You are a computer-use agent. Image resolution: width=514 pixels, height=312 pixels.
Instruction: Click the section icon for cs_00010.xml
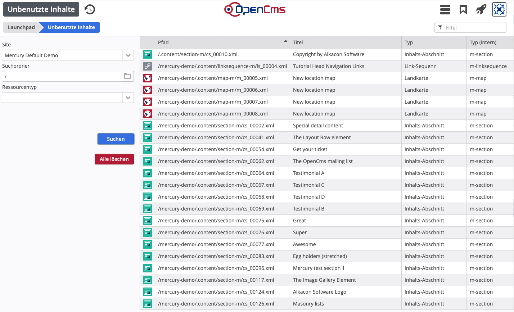[147, 54]
